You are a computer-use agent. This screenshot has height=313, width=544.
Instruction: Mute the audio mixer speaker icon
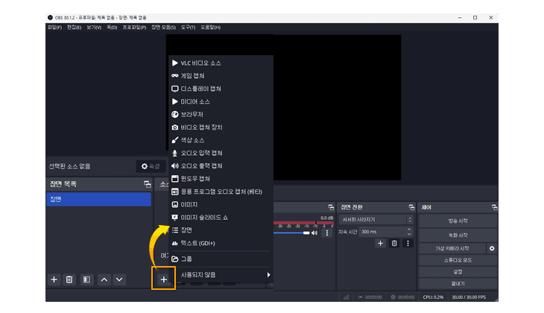[314, 233]
